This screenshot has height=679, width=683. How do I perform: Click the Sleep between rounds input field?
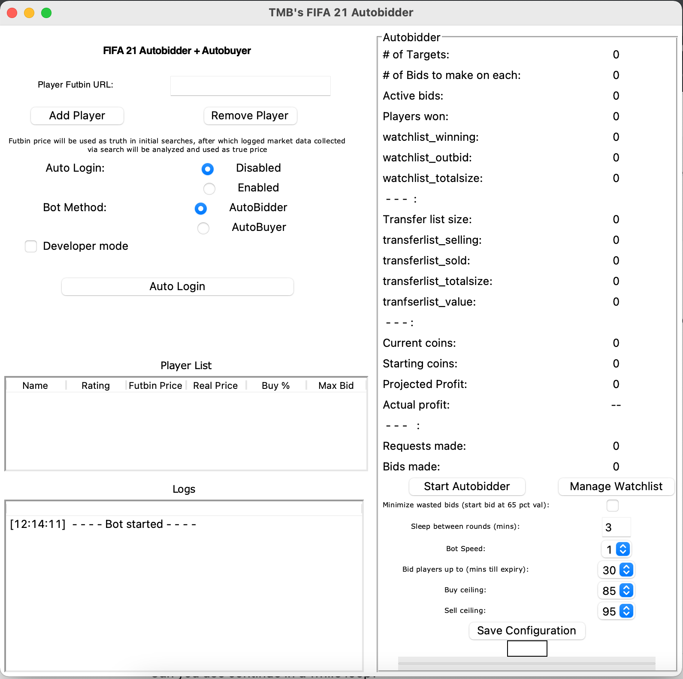617,527
